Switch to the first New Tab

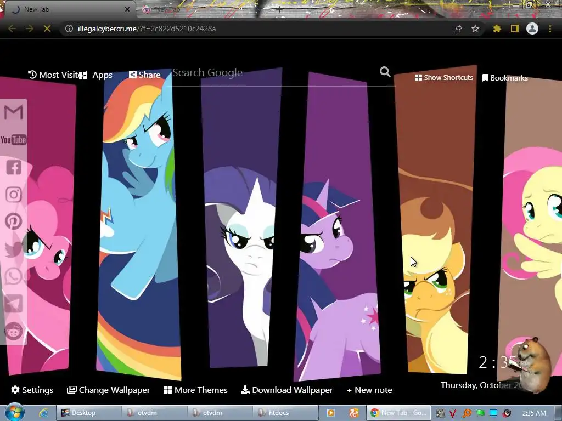coord(68,9)
